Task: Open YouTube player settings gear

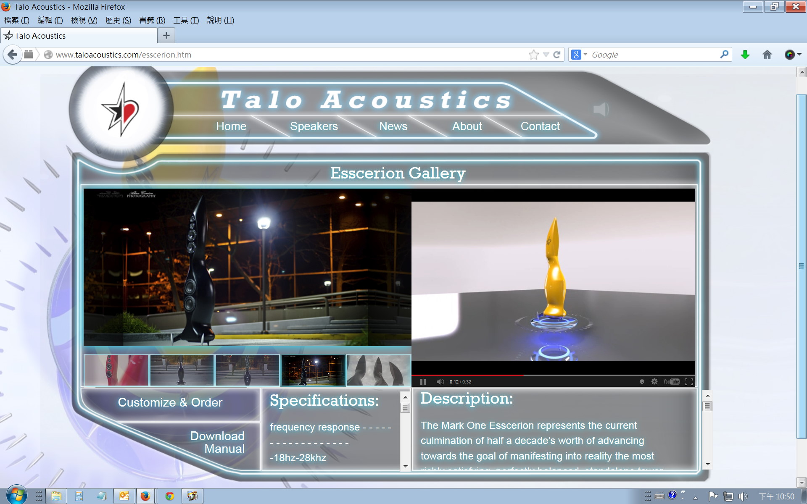Action: 654,382
